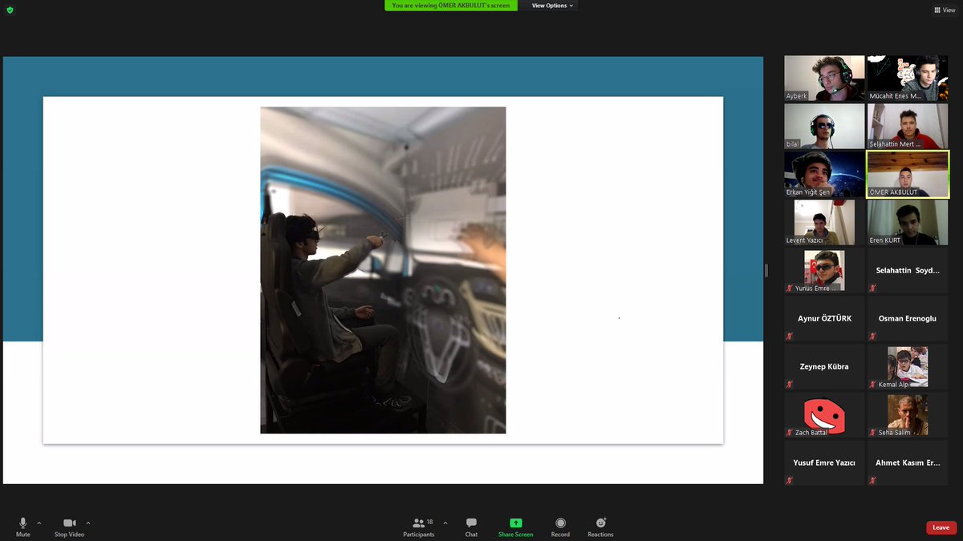Click the shared VR simulator photo

click(x=383, y=270)
